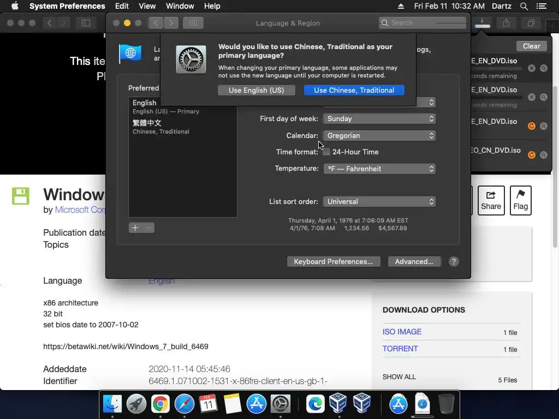The image size is (559, 419).
Task: Open Launchpad from the dock
Action: (136, 404)
